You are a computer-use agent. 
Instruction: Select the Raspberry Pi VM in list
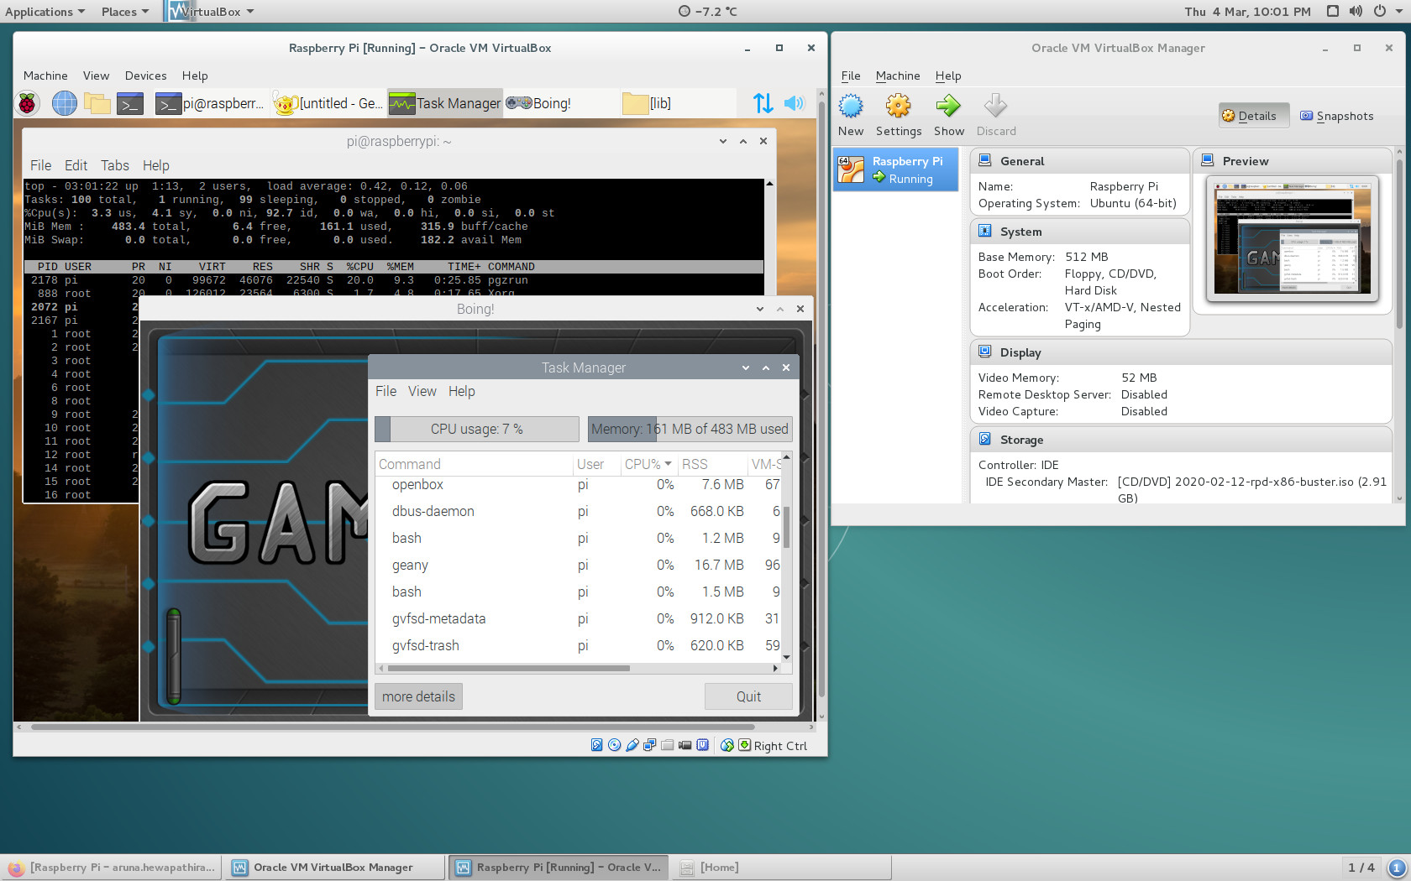(895, 169)
